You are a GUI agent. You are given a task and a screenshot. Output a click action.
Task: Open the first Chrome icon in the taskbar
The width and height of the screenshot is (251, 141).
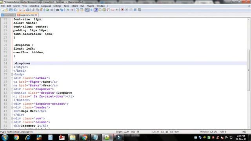coord(16,137)
